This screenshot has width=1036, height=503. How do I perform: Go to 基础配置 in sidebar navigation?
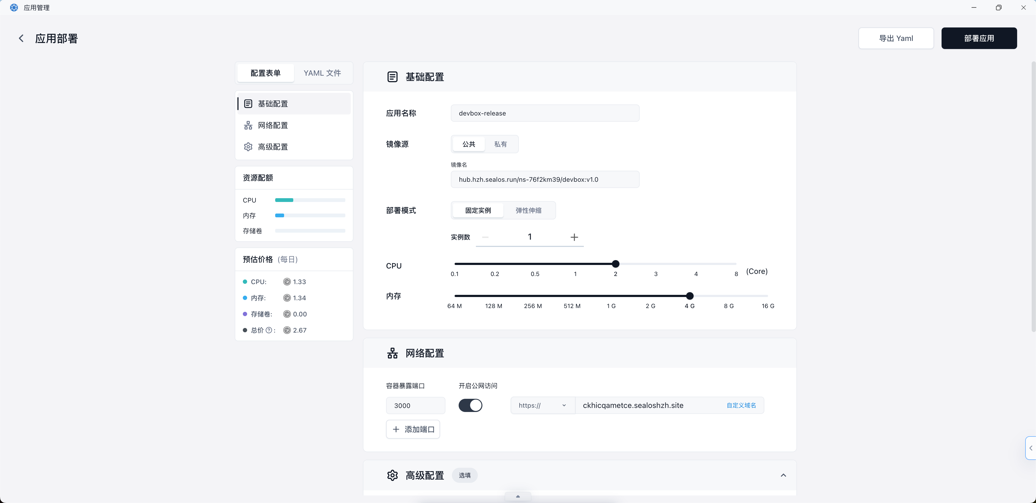294,104
